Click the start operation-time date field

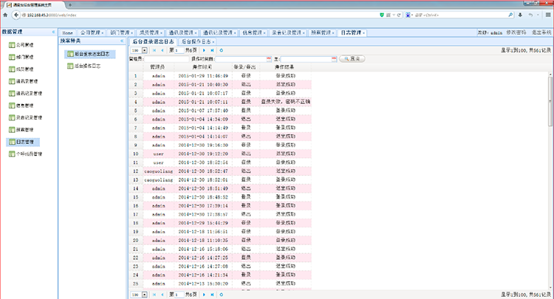[241, 59]
